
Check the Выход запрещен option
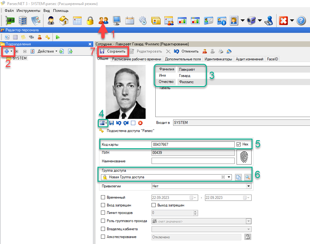click(x=153, y=205)
